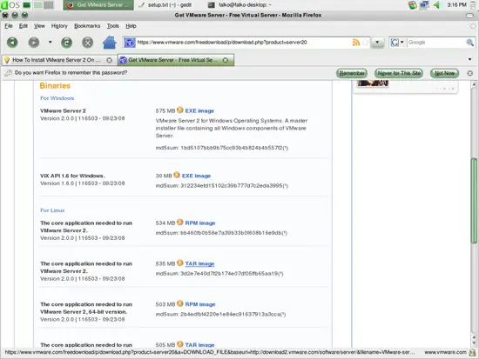479x359 pixels.
Task: Expand the address bar URL dropdown
Action: pos(377,43)
